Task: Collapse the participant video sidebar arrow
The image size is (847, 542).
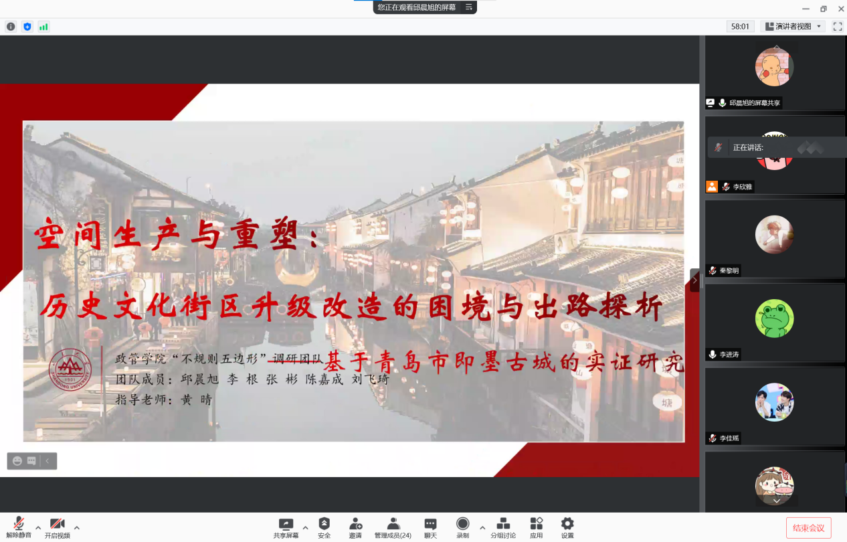Action: pyautogui.click(x=694, y=280)
